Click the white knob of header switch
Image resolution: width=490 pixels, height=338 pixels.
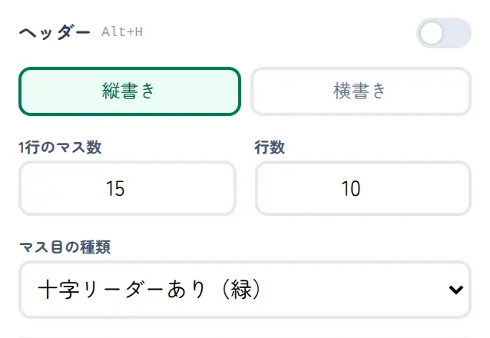point(432,33)
